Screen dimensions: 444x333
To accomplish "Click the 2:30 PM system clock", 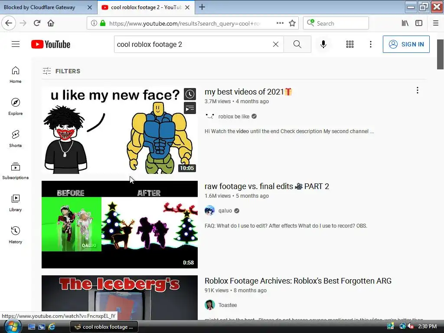I will [x=427, y=326].
